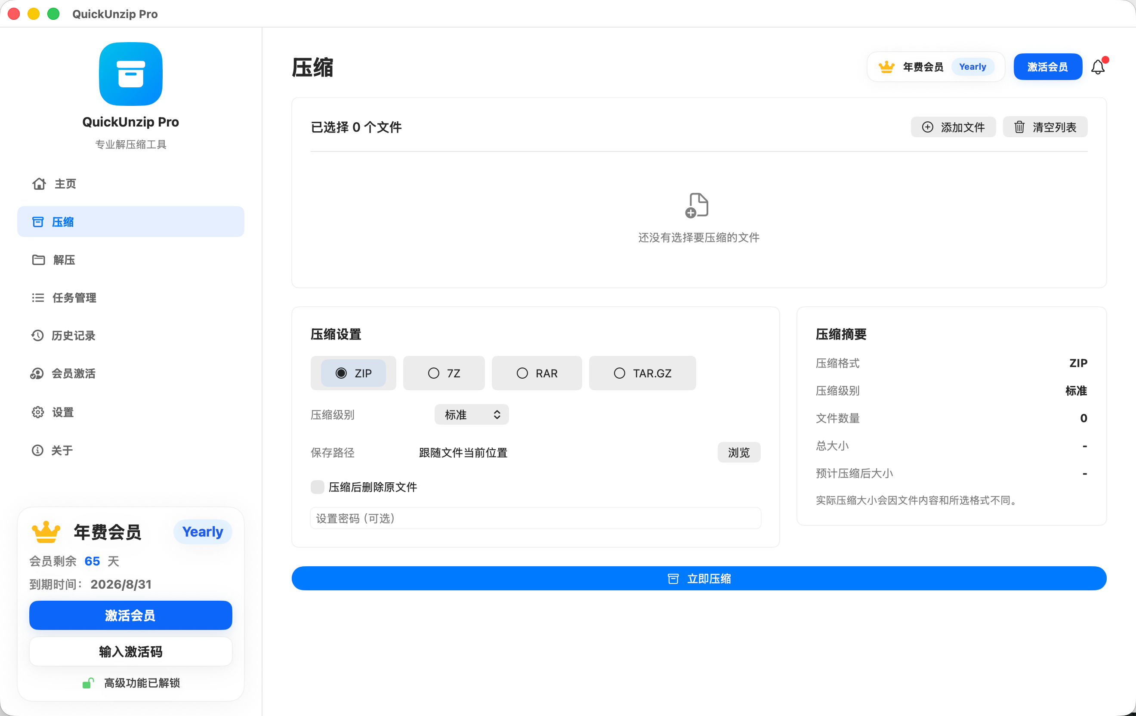Open notifications via the bell icon
1136x716 pixels.
coord(1098,67)
